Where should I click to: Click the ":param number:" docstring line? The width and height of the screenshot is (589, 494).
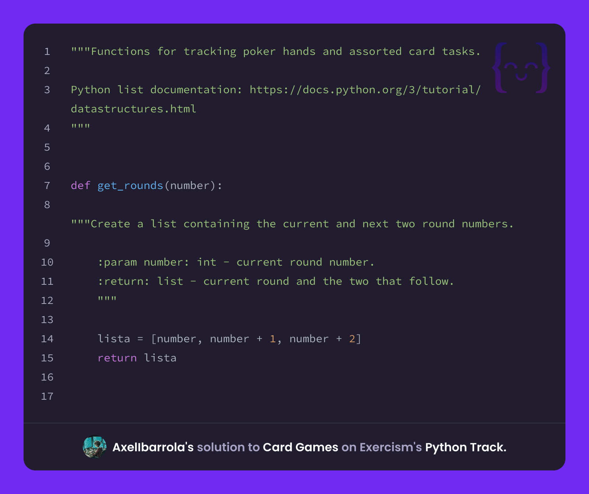tap(236, 262)
